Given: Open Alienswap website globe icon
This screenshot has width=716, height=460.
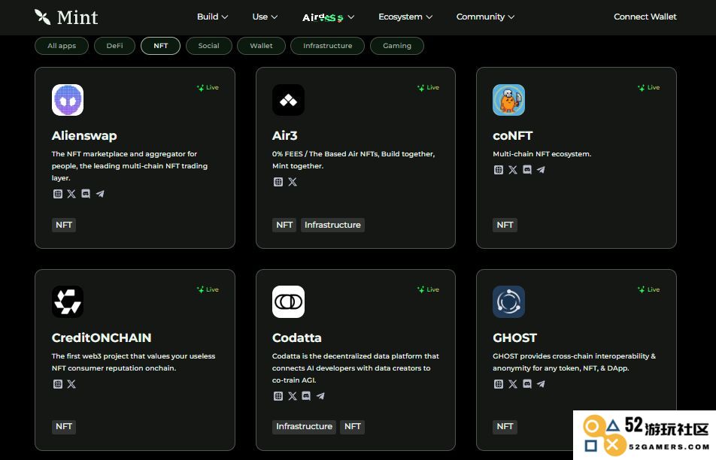Looking at the screenshot, I should tap(57, 194).
